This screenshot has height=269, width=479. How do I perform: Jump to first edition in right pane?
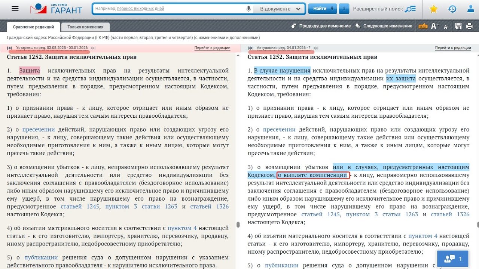250,48
